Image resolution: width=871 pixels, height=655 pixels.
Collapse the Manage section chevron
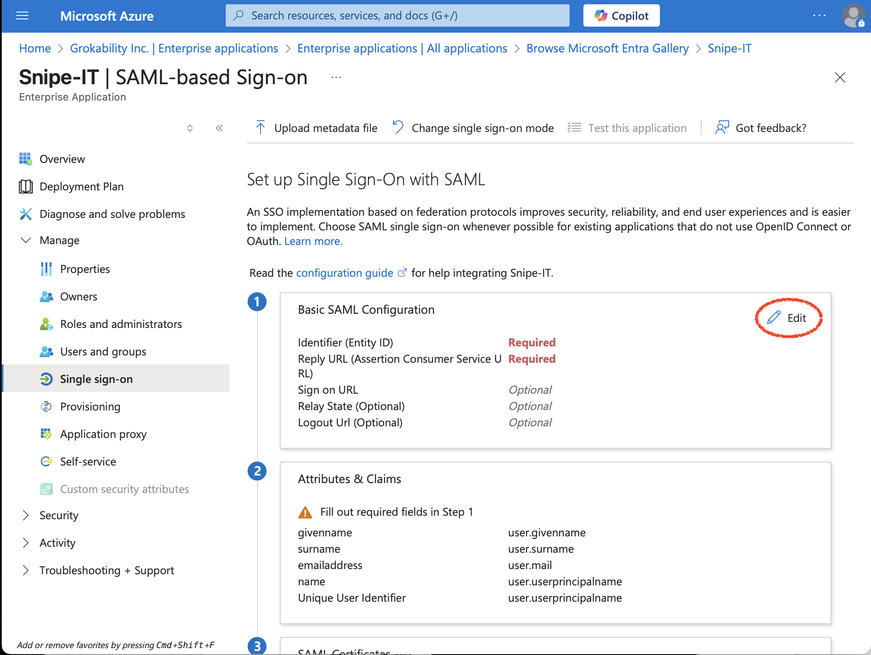click(26, 240)
